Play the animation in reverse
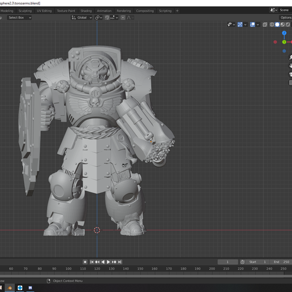Image resolution: width=292 pixels, height=292 pixels. click(103, 262)
